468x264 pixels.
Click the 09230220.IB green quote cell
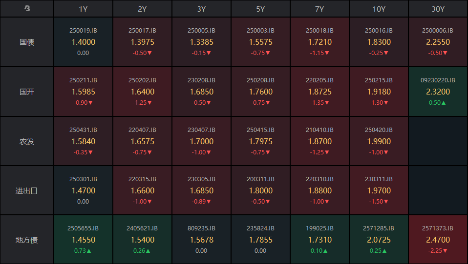438,92
